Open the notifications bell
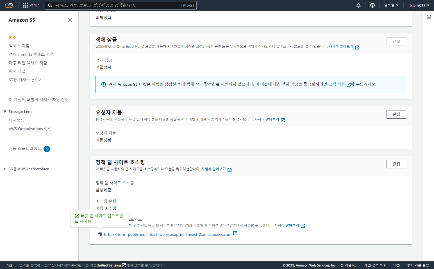 358,5
